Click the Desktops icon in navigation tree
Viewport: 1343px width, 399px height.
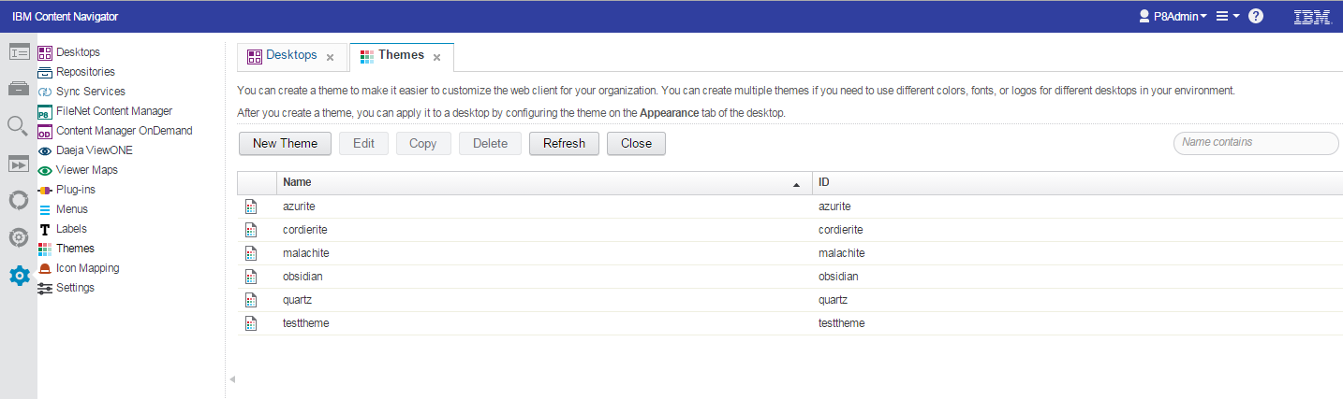coord(45,52)
